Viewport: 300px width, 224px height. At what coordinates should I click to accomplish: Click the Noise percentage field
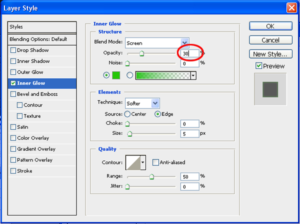point(190,63)
